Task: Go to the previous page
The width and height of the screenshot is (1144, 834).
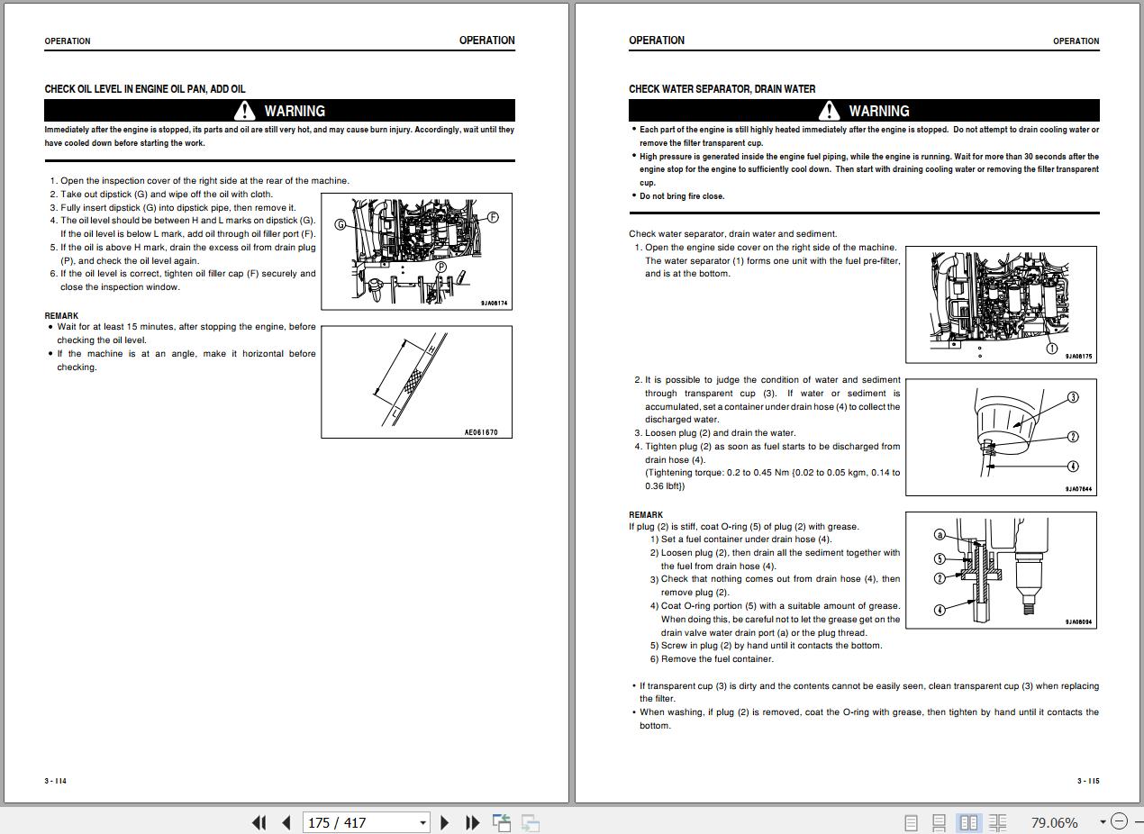Action: pyautogui.click(x=286, y=822)
